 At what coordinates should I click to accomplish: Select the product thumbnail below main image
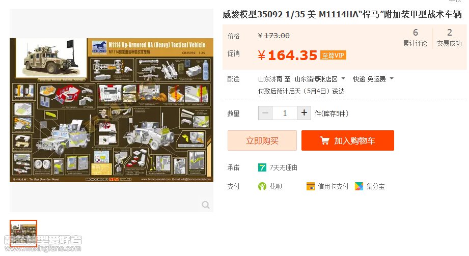click(23, 233)
